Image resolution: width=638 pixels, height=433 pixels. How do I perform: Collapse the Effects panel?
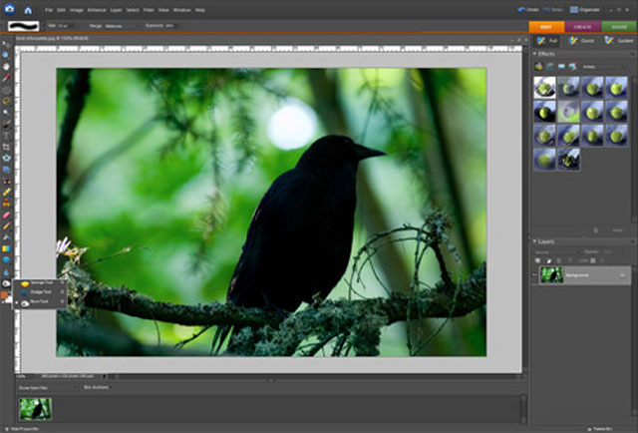coord(534,54)
